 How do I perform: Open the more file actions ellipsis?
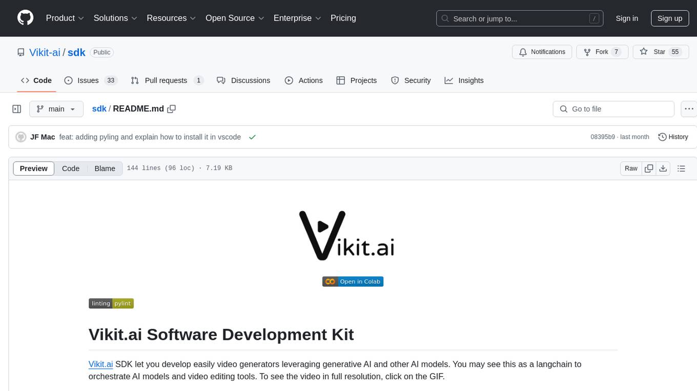[689, 109]
